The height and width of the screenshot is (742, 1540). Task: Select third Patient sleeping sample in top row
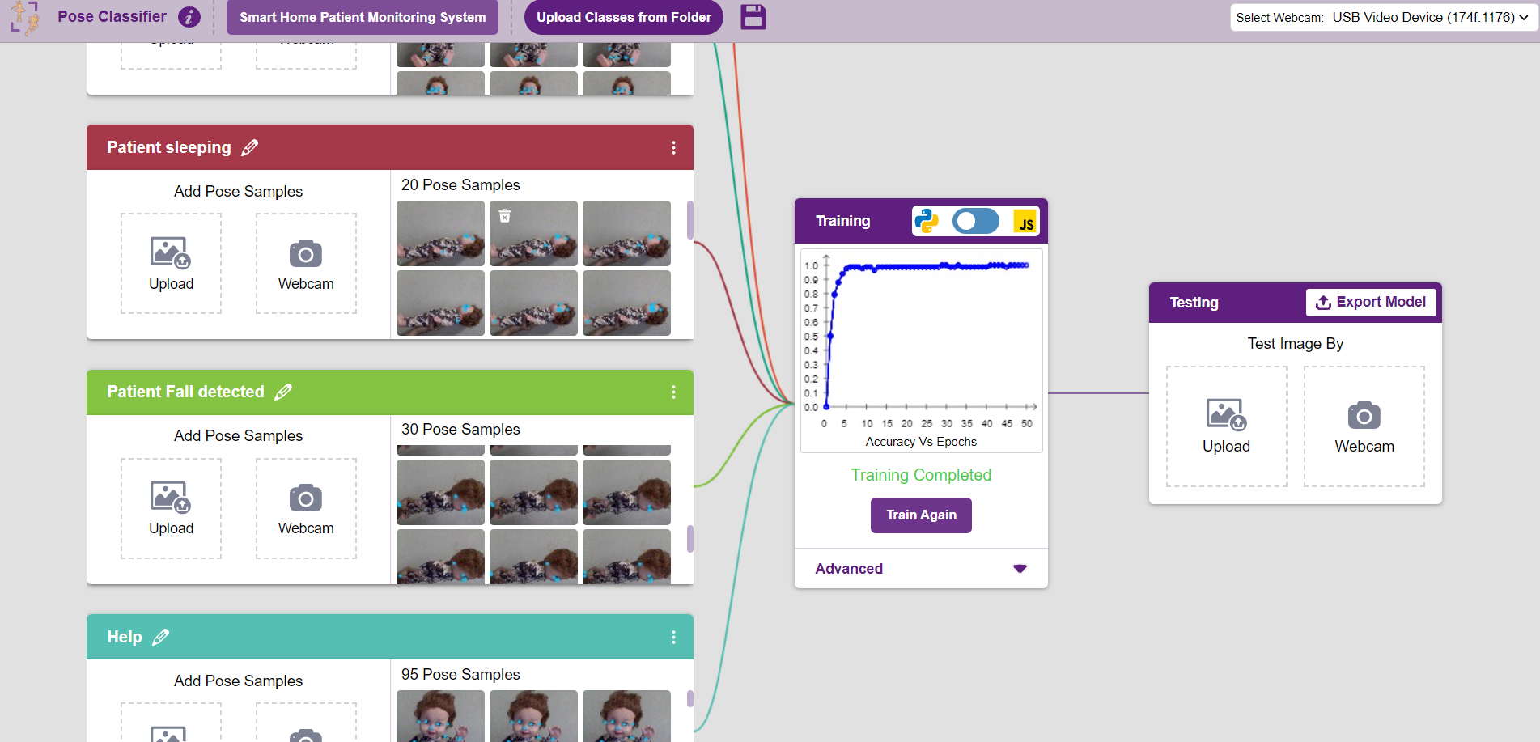(x=626, y=233)
